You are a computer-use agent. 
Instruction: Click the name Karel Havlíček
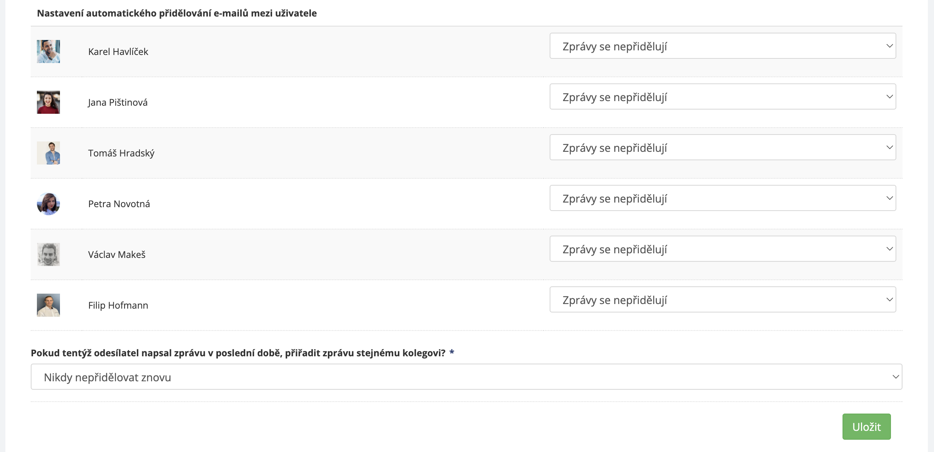[118, 52]
